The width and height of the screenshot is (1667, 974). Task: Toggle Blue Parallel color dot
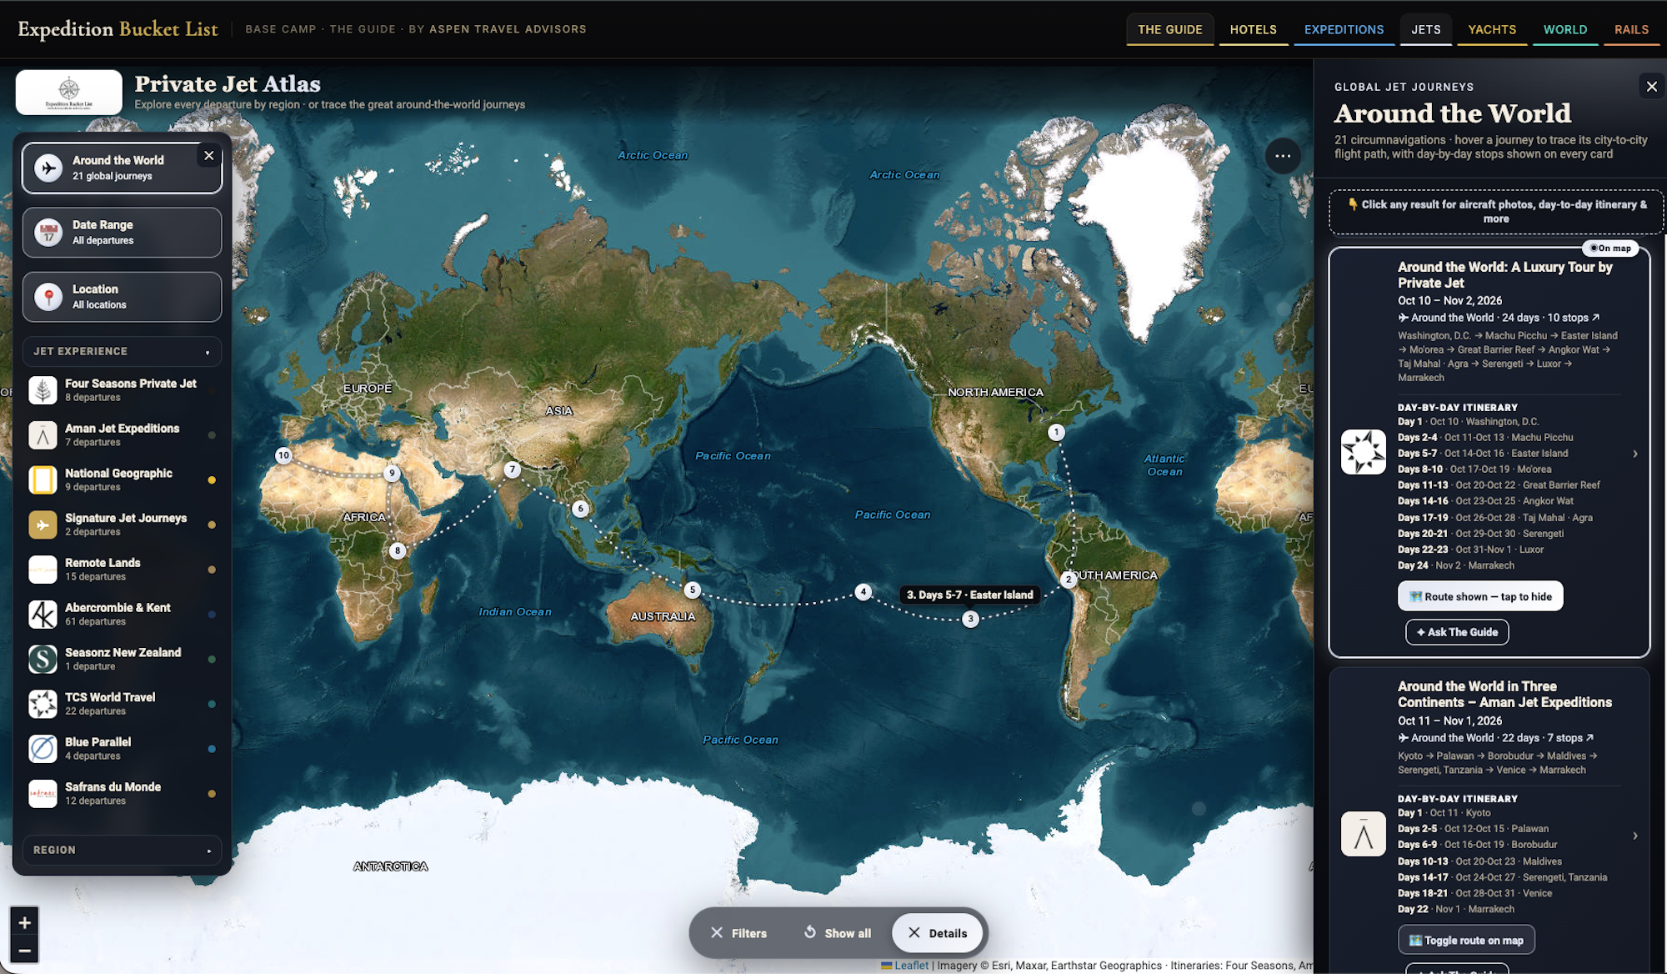212,749
